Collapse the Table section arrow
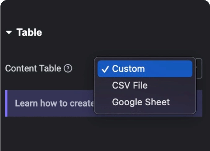Image resolution: width=210 pixels, height=151 pixels. pyautogui.click(x=9, y=32)
